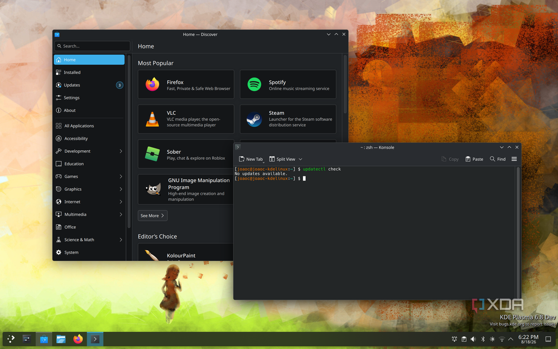558x349 pixels.
Task: Launch Firefox from the taskbar
Action: pos(78,339)
